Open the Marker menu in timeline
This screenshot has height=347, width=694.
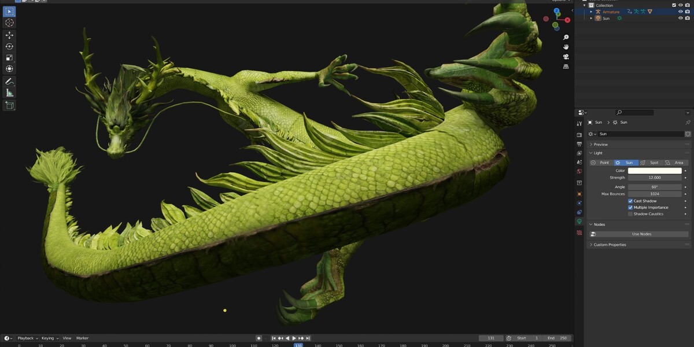click(83, 338)
